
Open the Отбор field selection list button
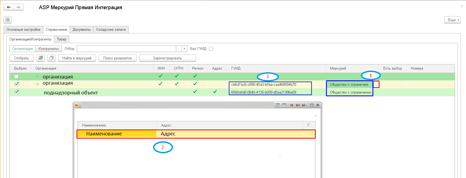point(179,49)
